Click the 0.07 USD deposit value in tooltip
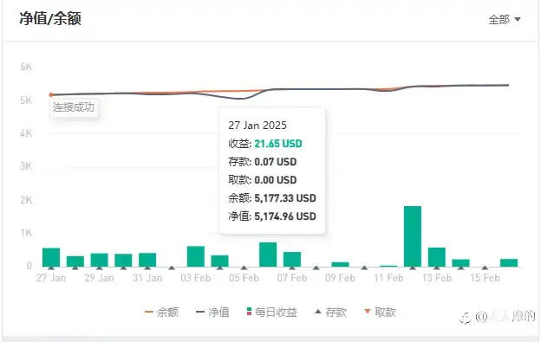541x342 pixels. [x=276, y=162]
